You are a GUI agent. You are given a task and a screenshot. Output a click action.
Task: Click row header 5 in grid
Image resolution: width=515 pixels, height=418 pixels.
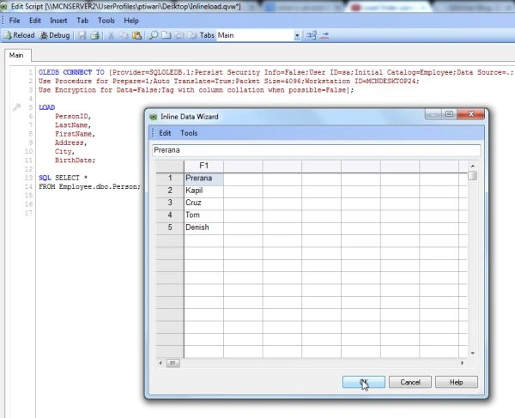170,227
